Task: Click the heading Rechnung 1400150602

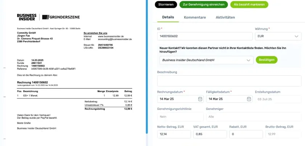Action: point(32,83)
